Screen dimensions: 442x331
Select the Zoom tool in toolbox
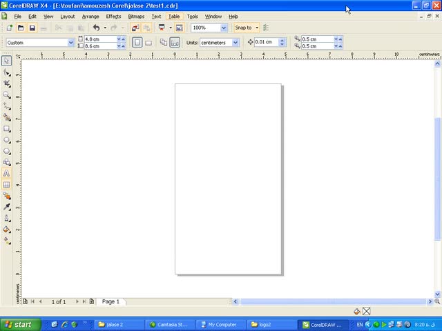coord(6,95)
